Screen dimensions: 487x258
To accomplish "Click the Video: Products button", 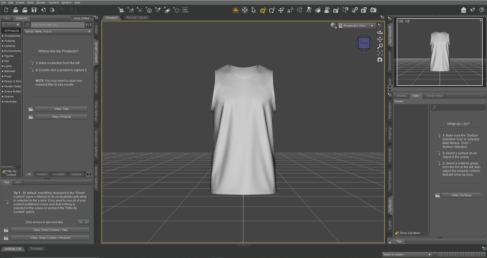I will click(x=61, y=117).
